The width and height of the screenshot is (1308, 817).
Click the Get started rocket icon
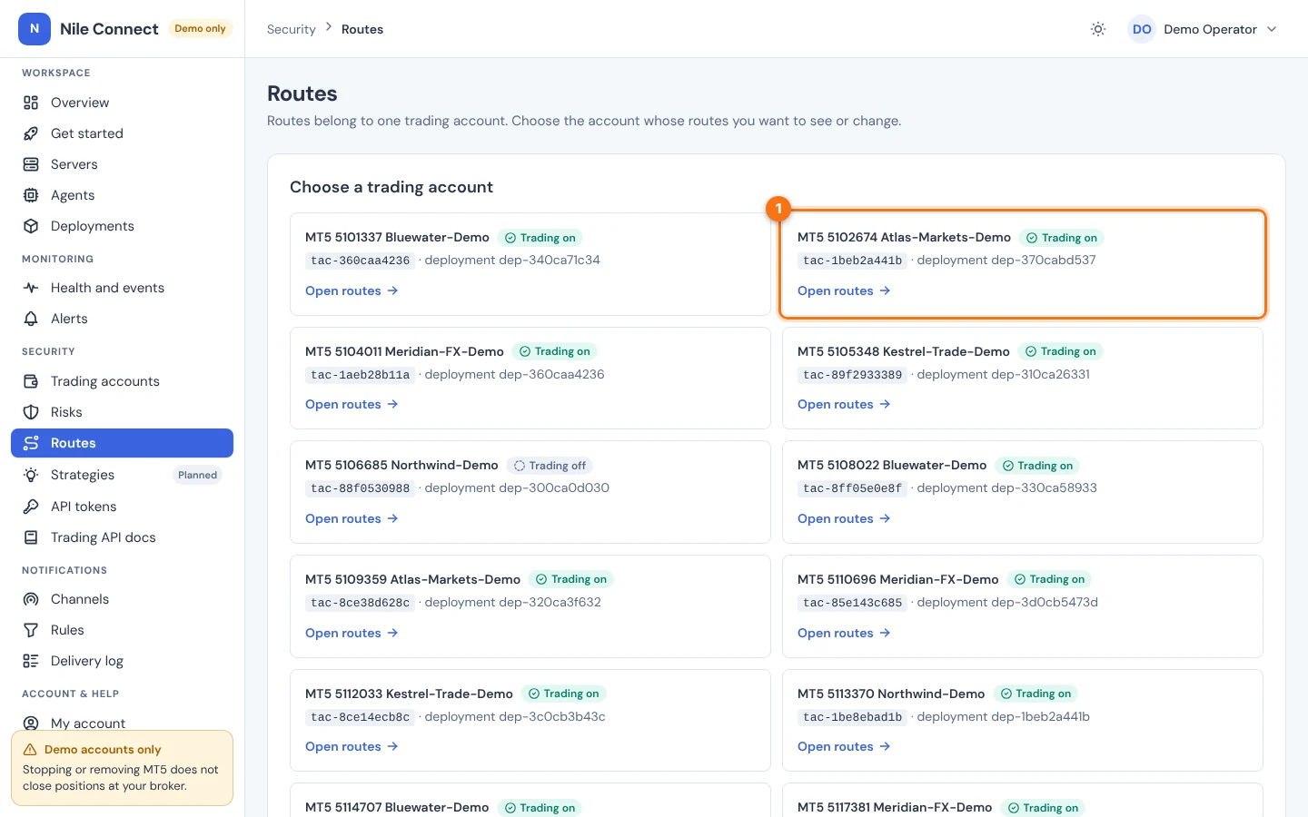point(31,133)
